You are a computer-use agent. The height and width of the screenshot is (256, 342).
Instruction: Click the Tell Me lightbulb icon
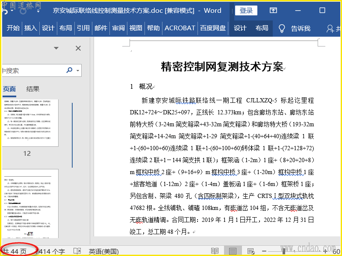click(282, 28)
